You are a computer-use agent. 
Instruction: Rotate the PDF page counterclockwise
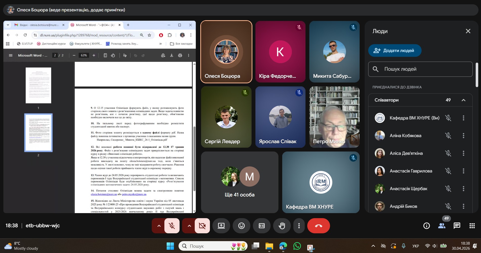[113, 55]
